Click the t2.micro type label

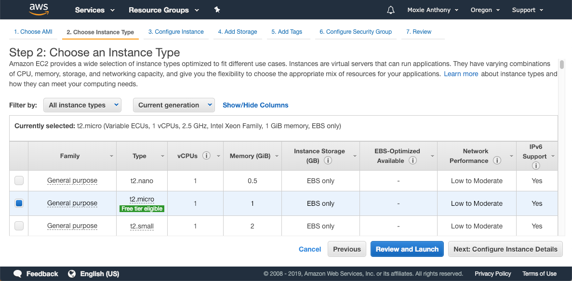[142, 199]
